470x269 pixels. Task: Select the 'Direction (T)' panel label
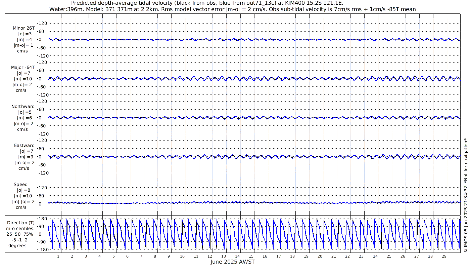tap(21, 223)
